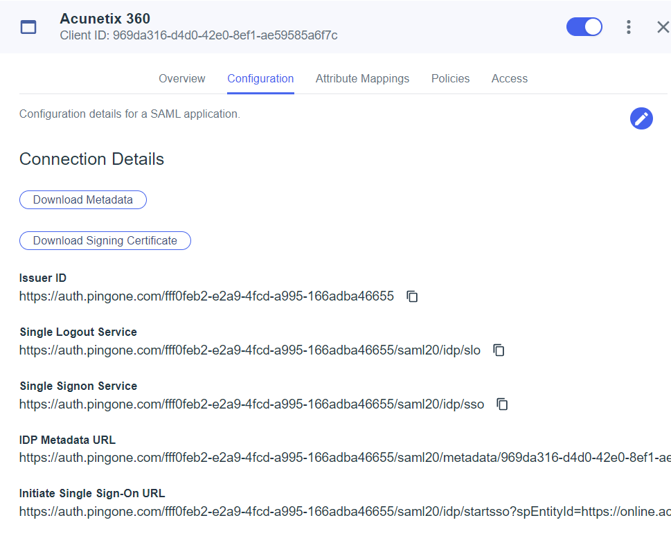The height and width of the screenshot is (545, 671).
Task: Click the Initiate Single Sign-On URL label
Action: coord(92,493)
